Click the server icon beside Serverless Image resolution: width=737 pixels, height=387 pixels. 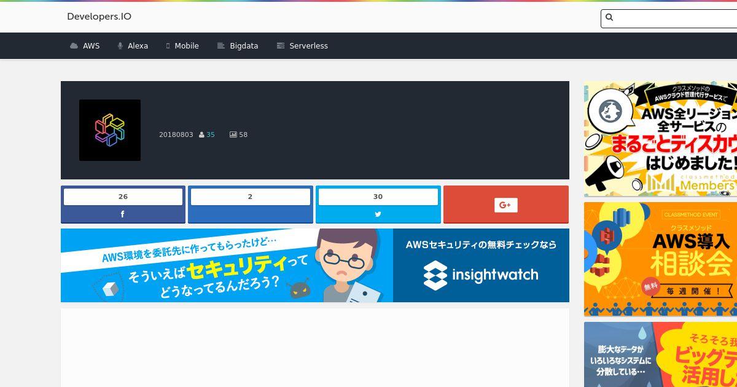(281, 46)
